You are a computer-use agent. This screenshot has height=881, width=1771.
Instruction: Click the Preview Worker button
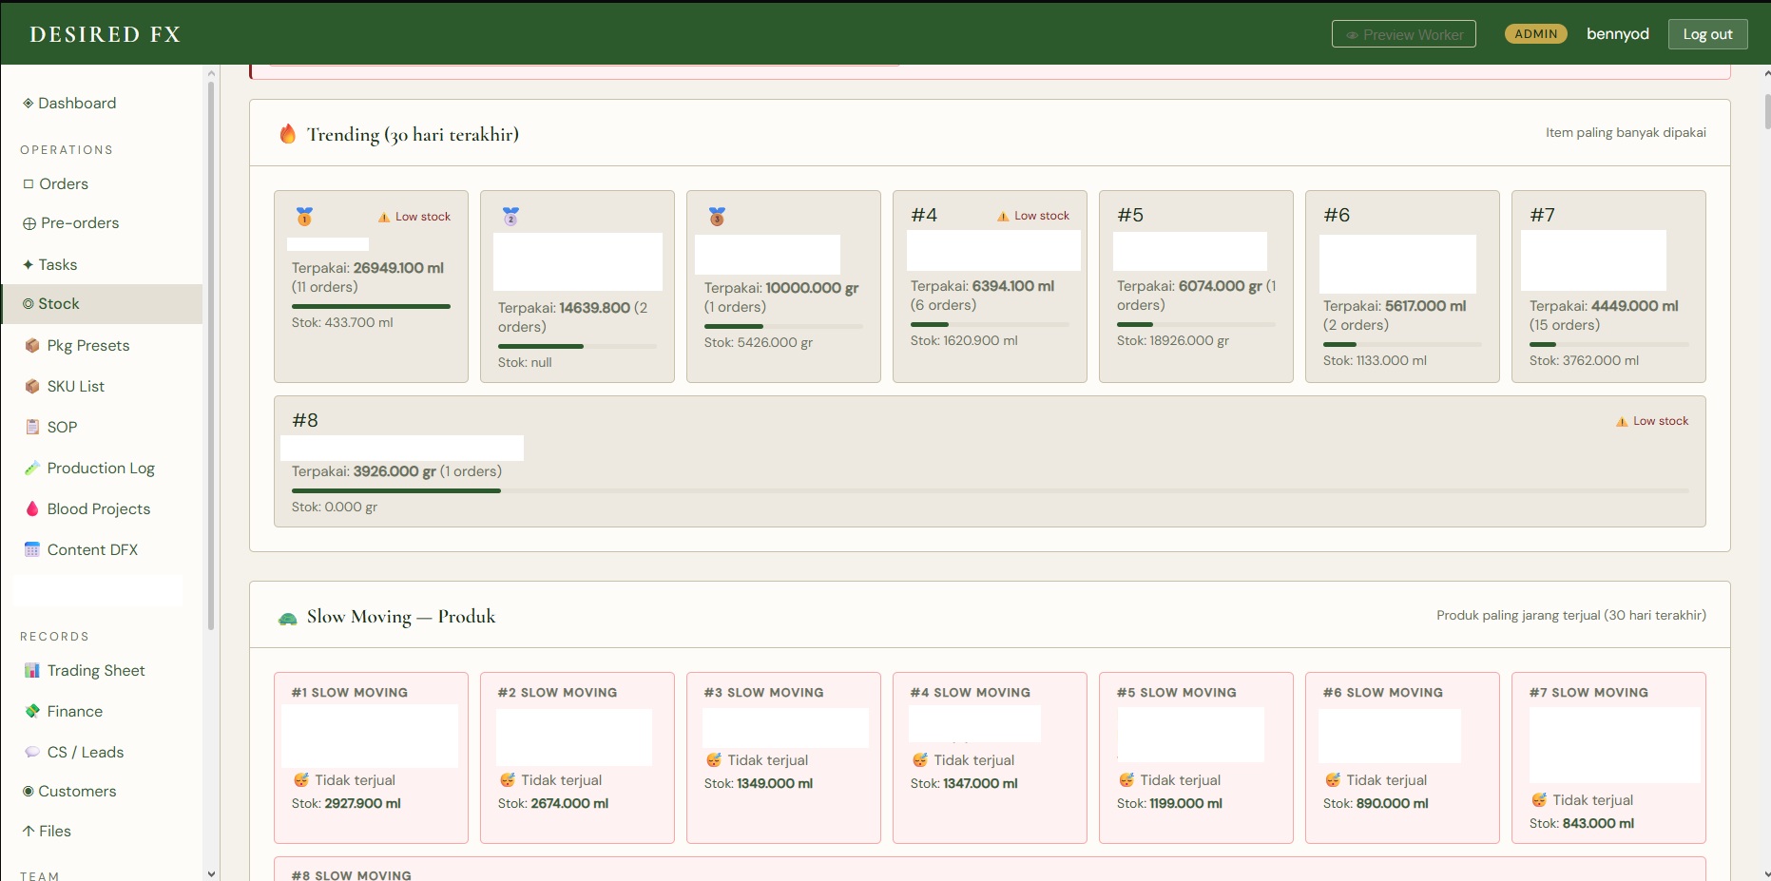(1403, 34)
